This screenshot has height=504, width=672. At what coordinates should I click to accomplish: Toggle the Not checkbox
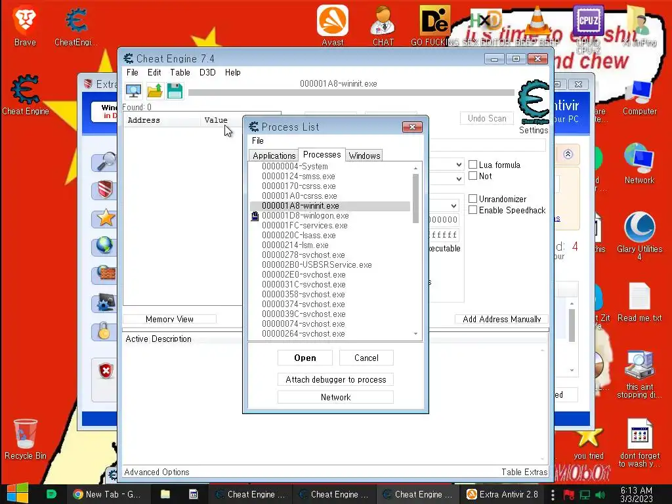pos(472,176)
